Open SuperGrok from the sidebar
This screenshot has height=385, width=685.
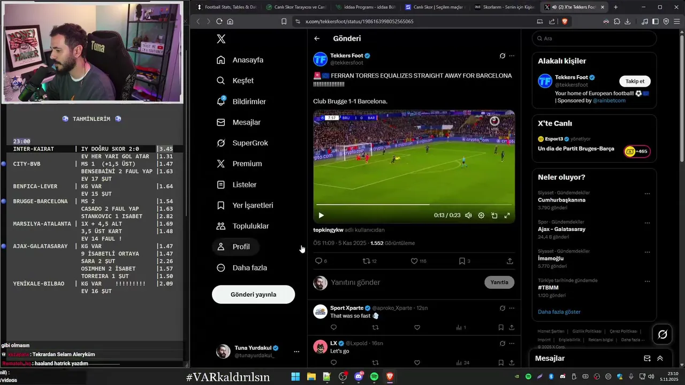click(242, 143)
